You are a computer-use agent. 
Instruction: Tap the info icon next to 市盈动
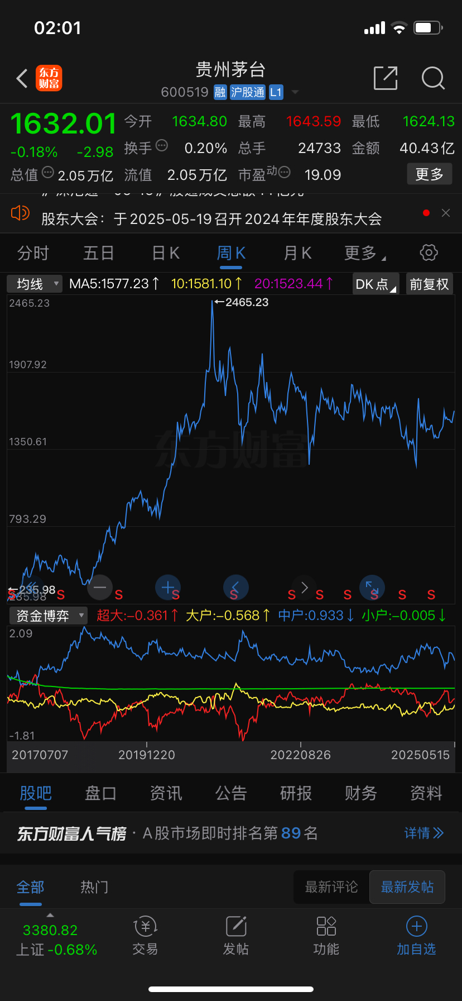(x=285, y=172)
